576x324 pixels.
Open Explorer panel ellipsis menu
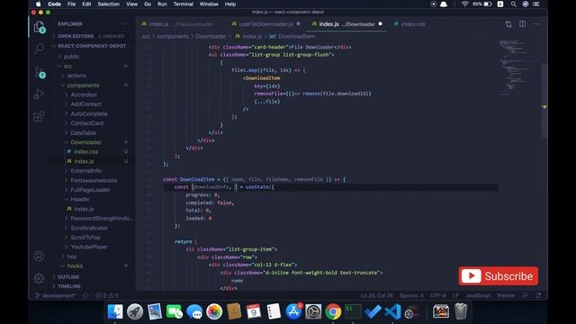click(x=123, y=24)
